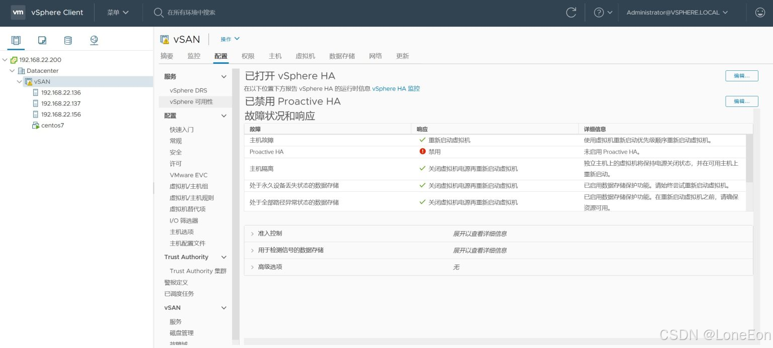This screenshot has width=773, height=348.
Task: Open I/O 筛选器 settings
Action: tap(184, 220)
